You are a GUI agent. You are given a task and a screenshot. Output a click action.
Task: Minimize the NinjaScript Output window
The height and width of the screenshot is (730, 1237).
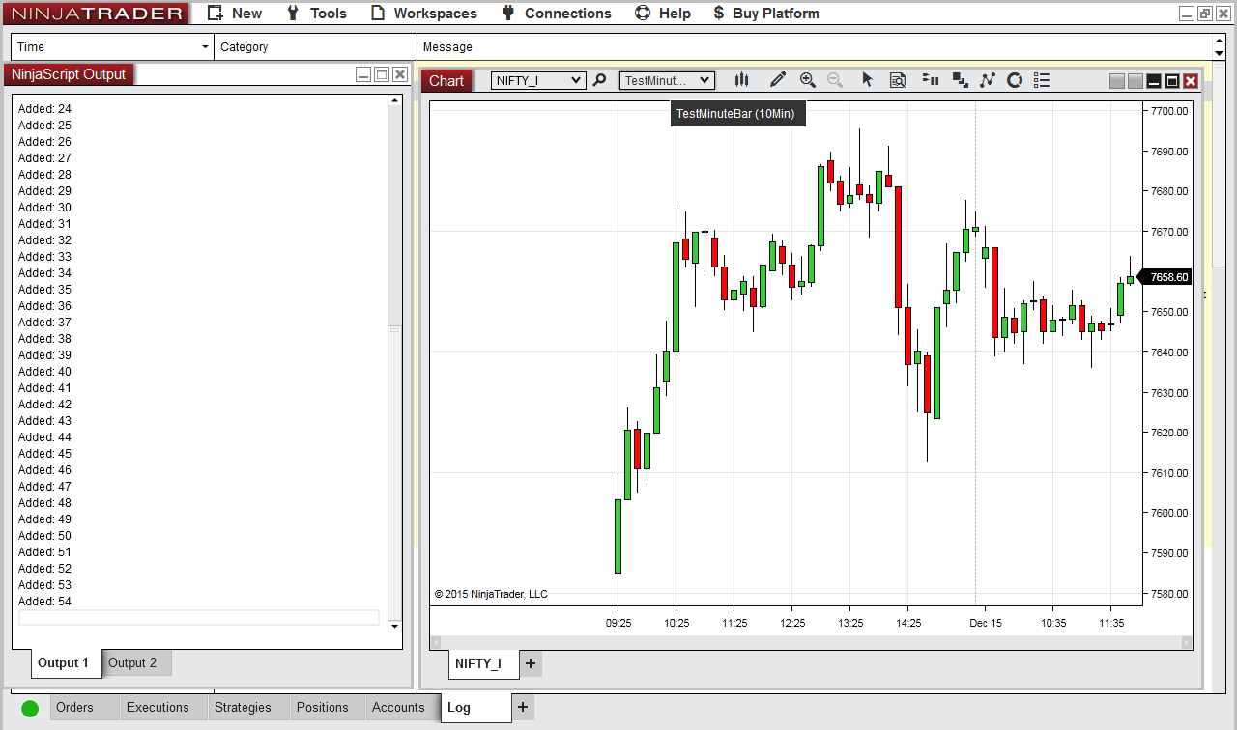pyautogui.click(x=363, y=74)
